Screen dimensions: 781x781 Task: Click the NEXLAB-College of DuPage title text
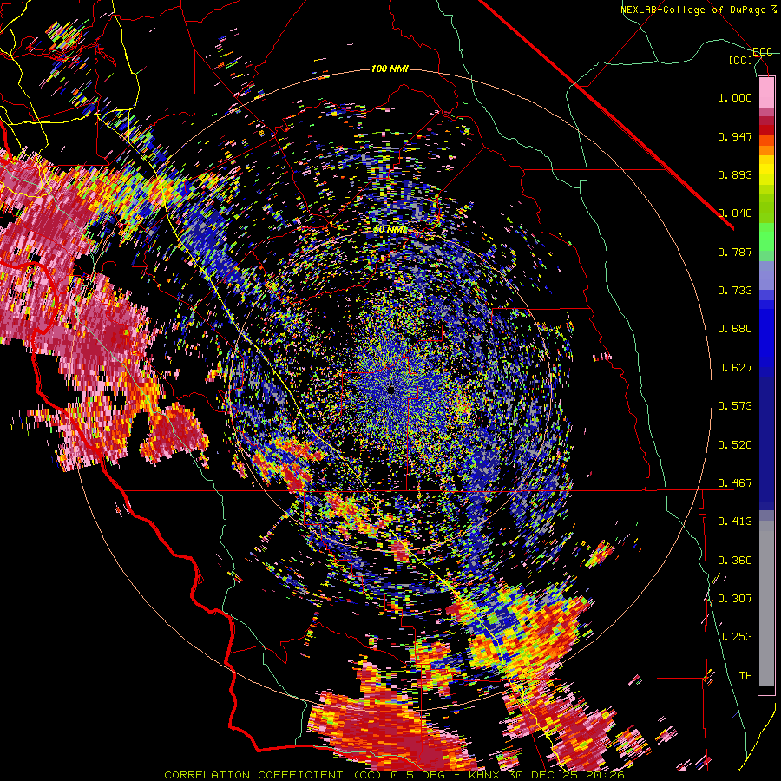[692, 10]
